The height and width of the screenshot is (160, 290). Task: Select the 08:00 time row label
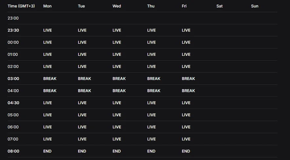click(x=13, y=151)
